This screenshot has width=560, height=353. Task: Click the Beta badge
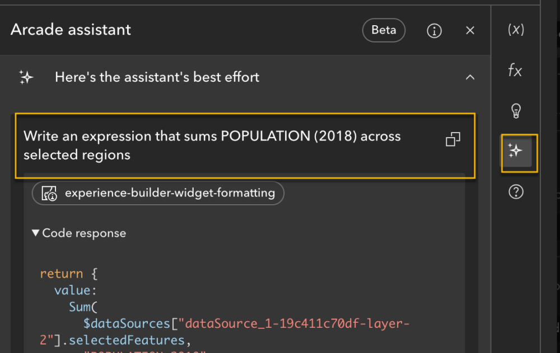(384, 30)
